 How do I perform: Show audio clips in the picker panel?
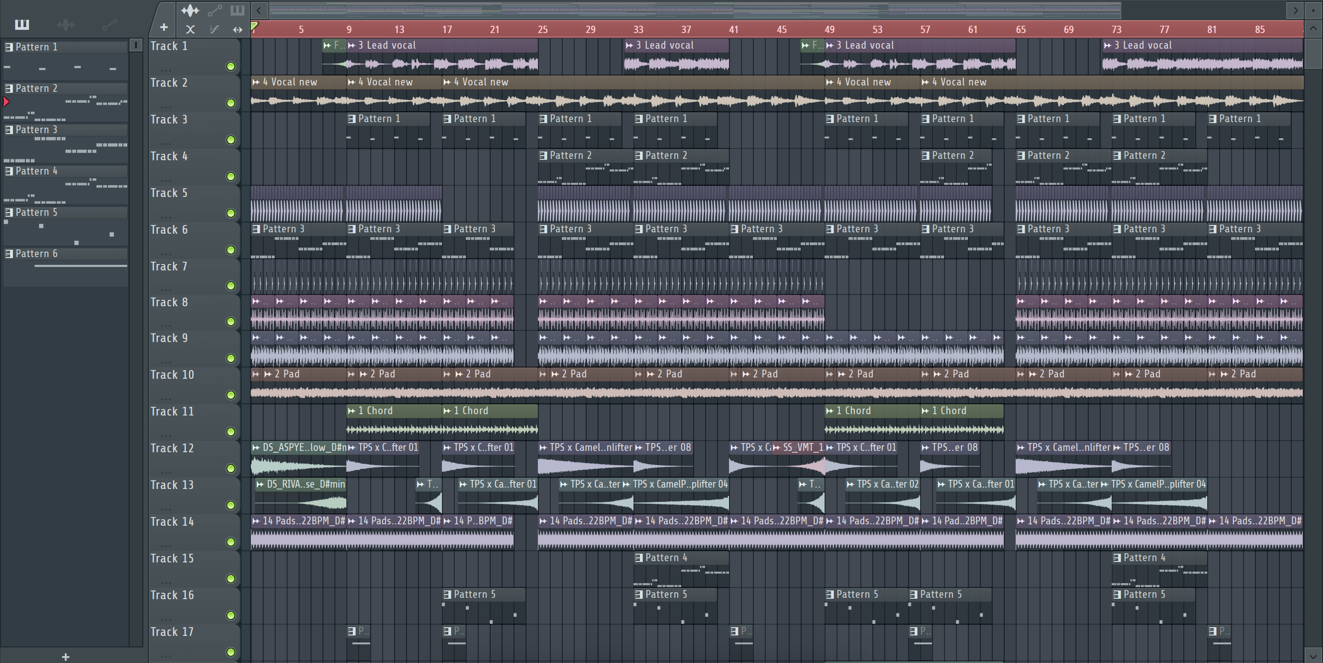(66, 24)
